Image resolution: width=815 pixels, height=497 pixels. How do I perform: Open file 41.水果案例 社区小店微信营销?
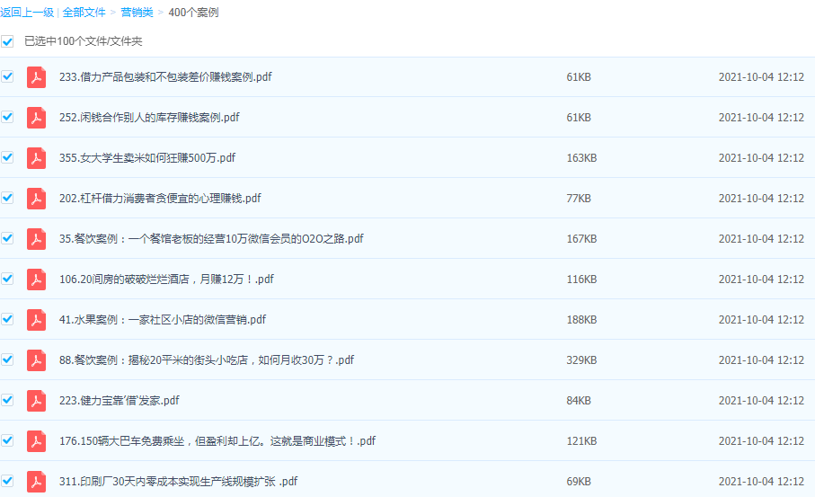pyautogui.click(x=162, y=320)
